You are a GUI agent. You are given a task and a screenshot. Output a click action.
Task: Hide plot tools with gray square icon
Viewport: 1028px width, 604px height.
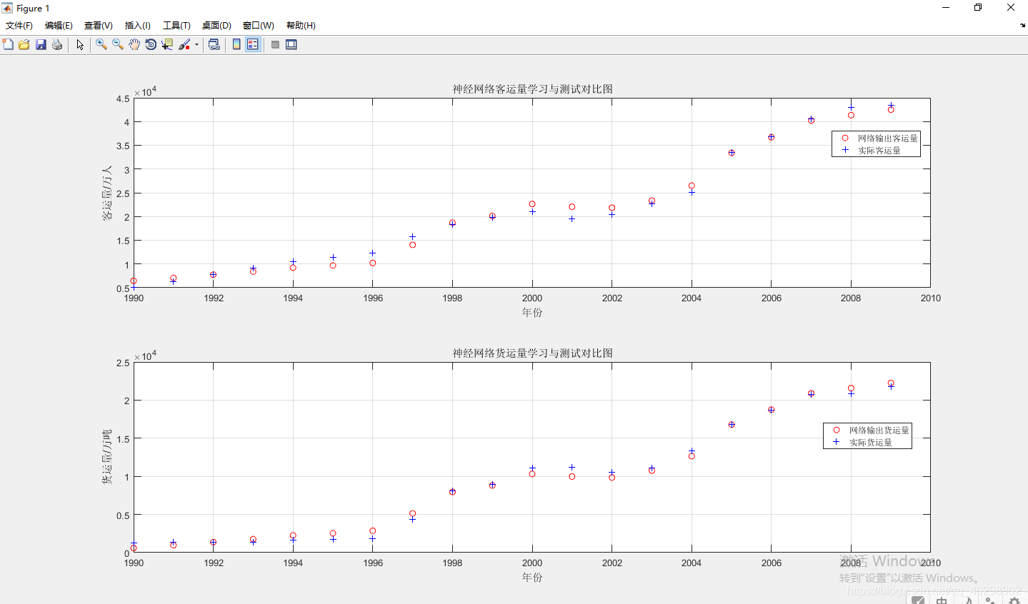[x=275, y=44]
